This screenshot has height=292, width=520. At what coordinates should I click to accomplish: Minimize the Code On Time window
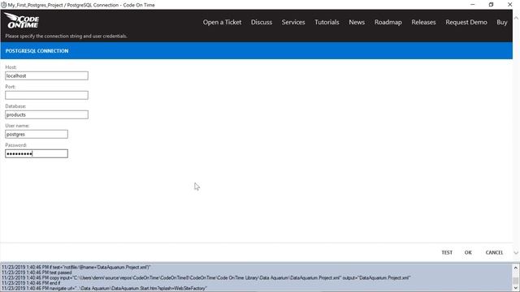[473, 5]
